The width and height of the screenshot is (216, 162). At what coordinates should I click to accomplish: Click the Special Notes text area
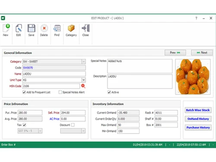140,66
